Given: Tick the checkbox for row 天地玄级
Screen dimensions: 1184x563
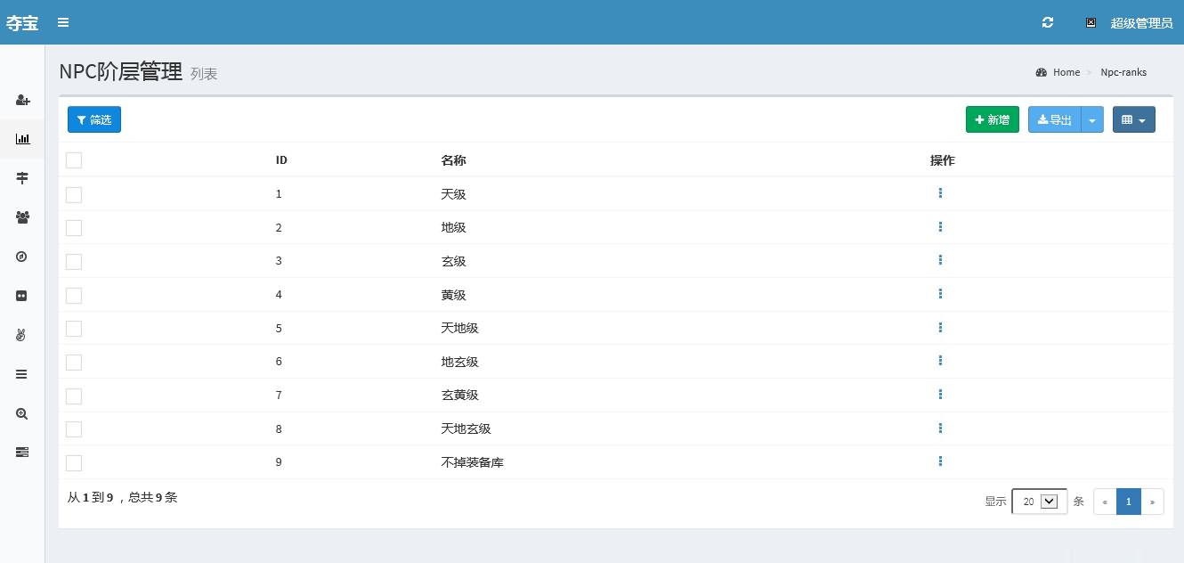Looking at the screenshot, I should point(74,429).
